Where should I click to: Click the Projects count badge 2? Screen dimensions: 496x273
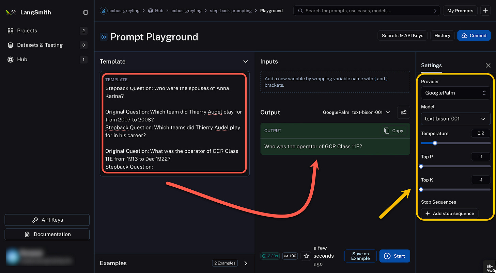tap(83, 31)
